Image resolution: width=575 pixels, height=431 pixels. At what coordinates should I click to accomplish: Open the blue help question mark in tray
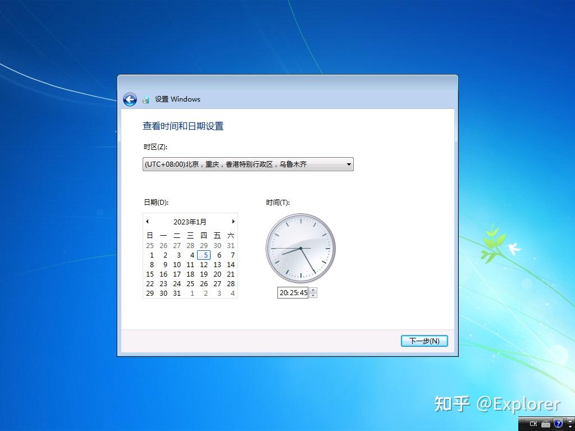(x=558, y=424)
